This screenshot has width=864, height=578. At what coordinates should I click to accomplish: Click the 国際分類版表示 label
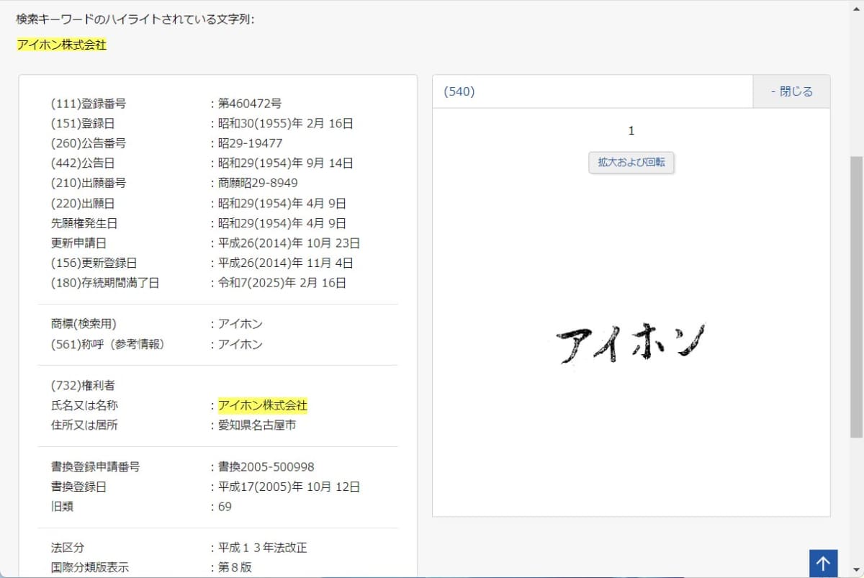point(90,567)
